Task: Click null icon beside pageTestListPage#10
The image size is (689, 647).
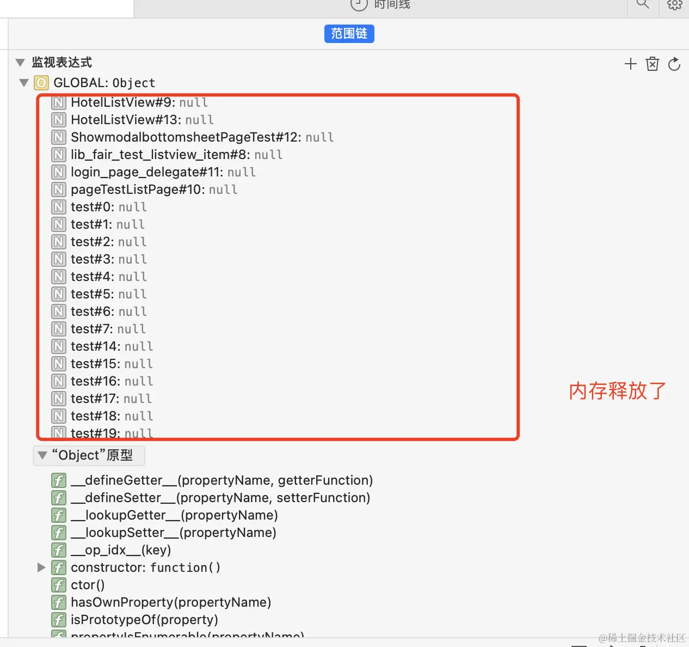Action: tap(59, 190)
